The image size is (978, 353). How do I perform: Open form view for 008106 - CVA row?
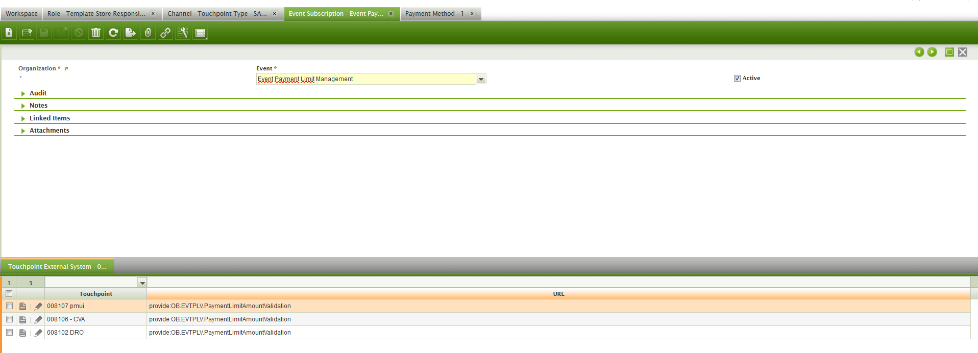tap(22, 319)
